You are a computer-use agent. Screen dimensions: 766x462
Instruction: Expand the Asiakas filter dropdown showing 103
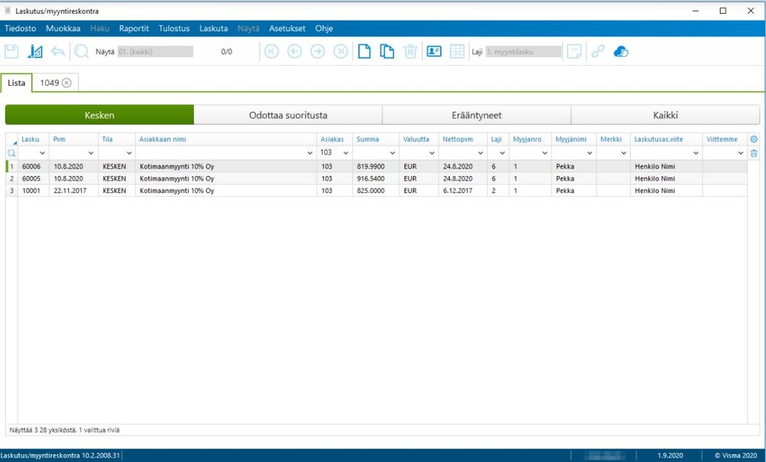pos(346,153)
